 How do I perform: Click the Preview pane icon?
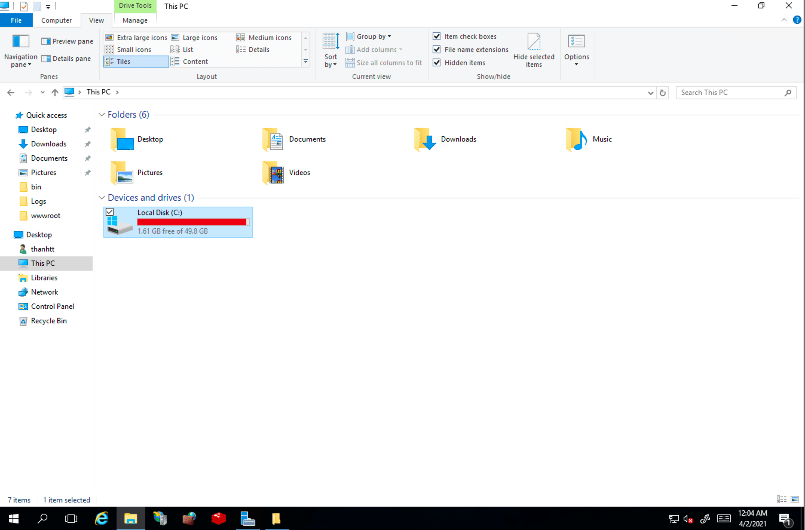click(46, 41)
